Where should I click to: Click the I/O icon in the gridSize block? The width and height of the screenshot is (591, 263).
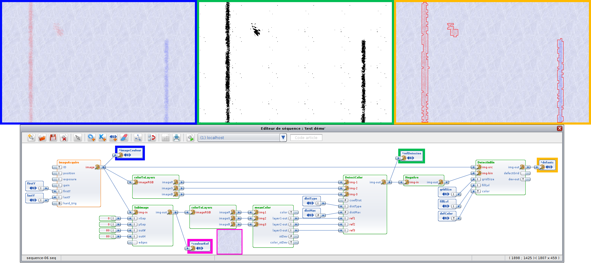click(446, 194)
